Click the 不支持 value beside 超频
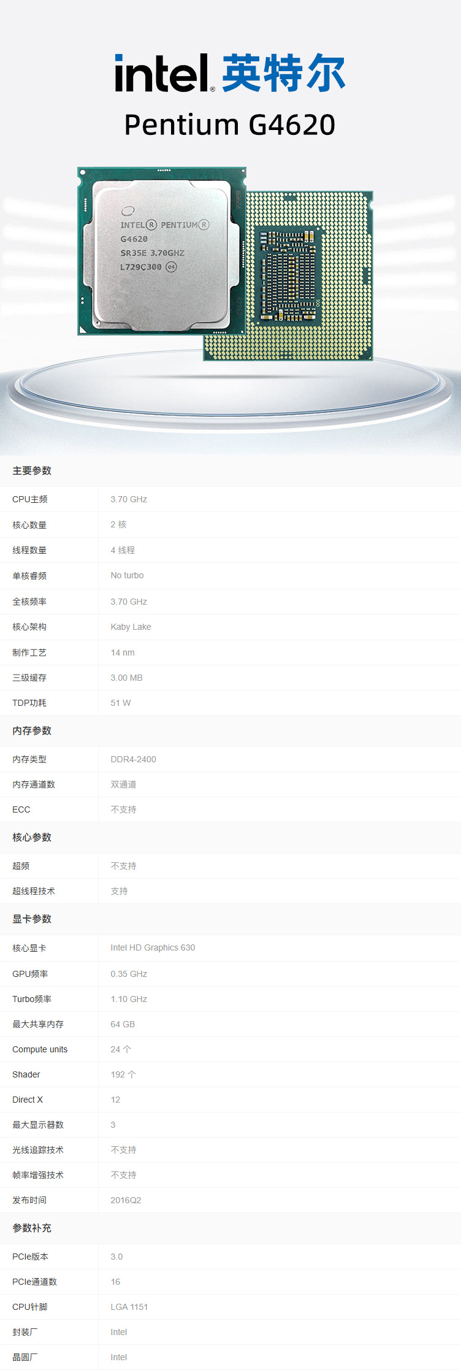Image resolution: width=461 pixels, height=1370 pixels. 123,866
